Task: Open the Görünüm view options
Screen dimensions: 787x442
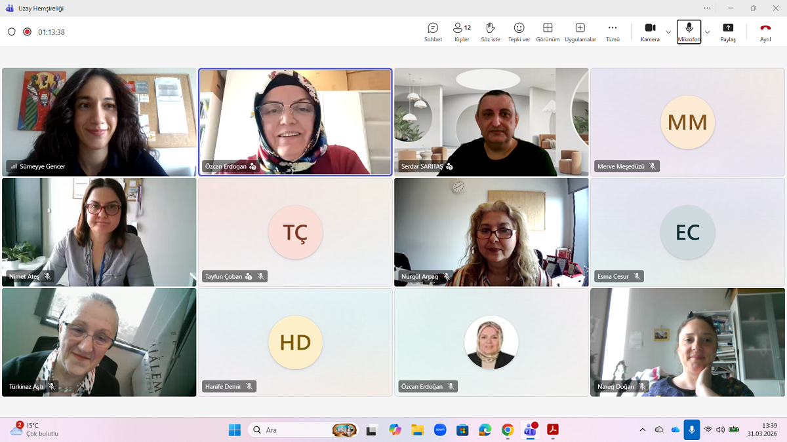Action: click(x=548, y=31)
